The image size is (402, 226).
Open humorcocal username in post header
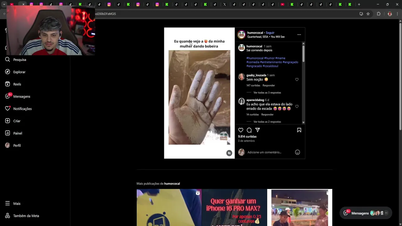point(255,33)
